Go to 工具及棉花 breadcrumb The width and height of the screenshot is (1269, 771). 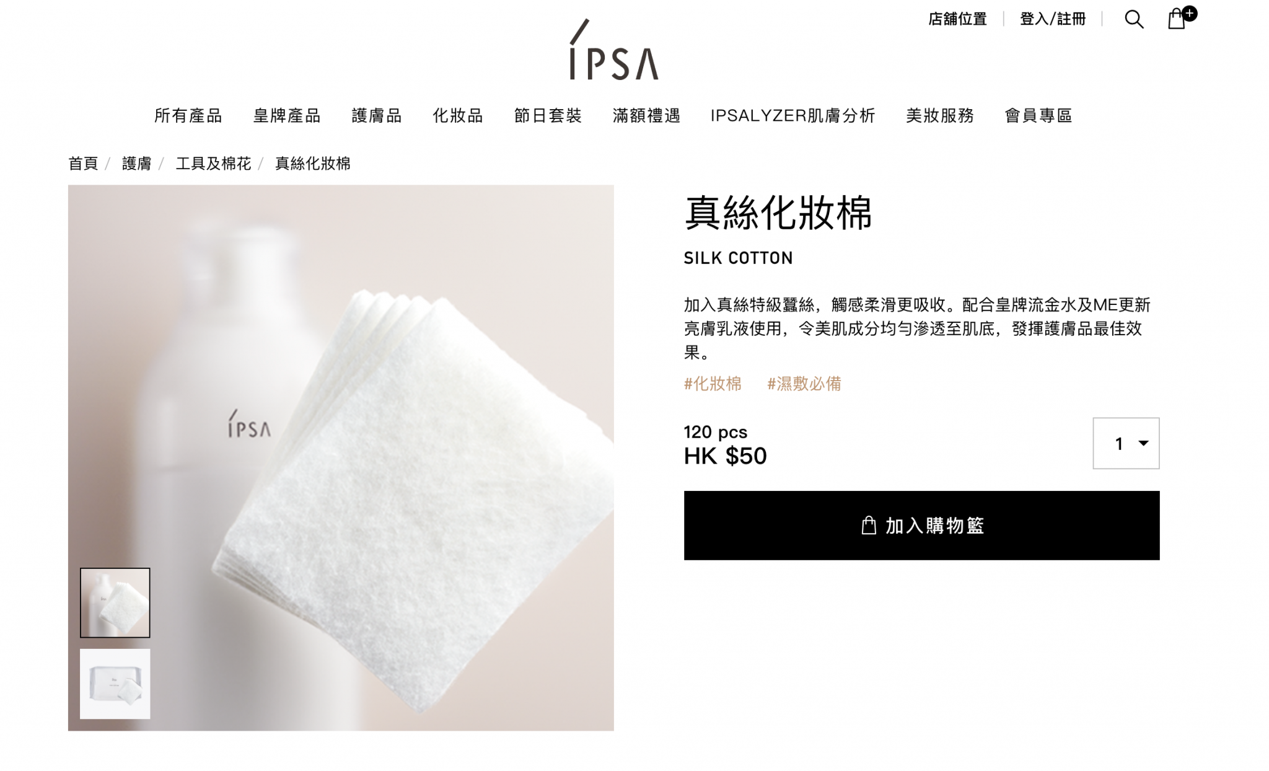click(214, 164)
